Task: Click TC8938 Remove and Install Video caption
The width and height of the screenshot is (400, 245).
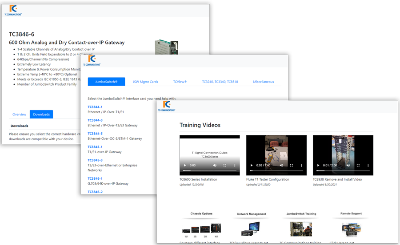Action: pyautogui.click(x=337, y=179)
